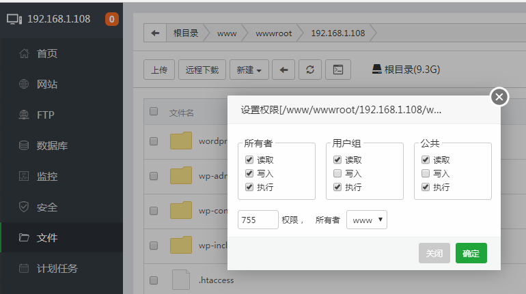Click the 文件名 column header
The width and height of the screenshot is (526, 294).
(x=182, y=113)
